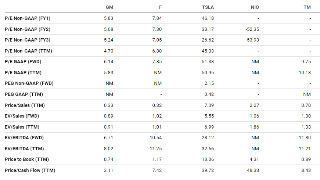Click the GM column header
320x180 pixels.
point(109,7)
